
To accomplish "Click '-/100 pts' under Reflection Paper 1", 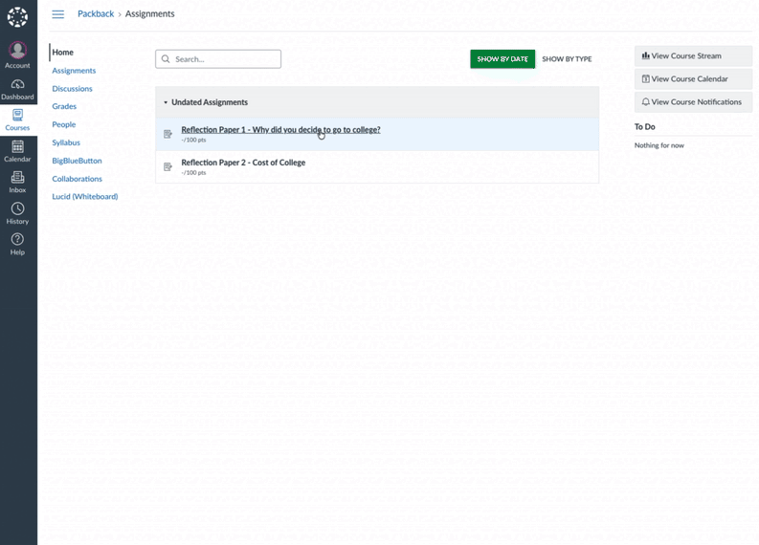I will point(193,140).
